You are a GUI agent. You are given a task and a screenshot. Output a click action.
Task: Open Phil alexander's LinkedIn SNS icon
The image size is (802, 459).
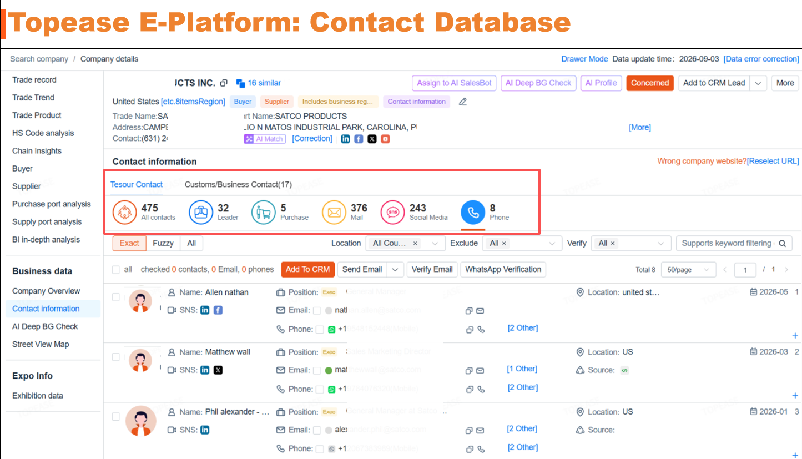click(205, 430)
